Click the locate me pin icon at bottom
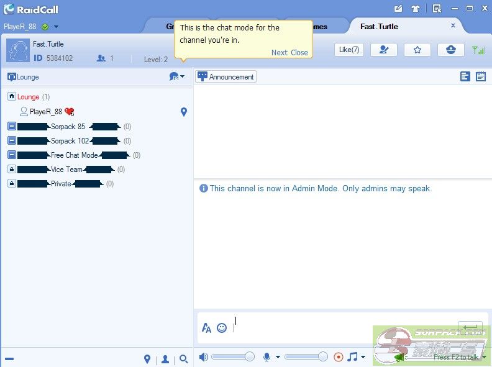Image resolution: width=492 pixels, height=367 pixels. pyautogui.click(x=147, y=359)
